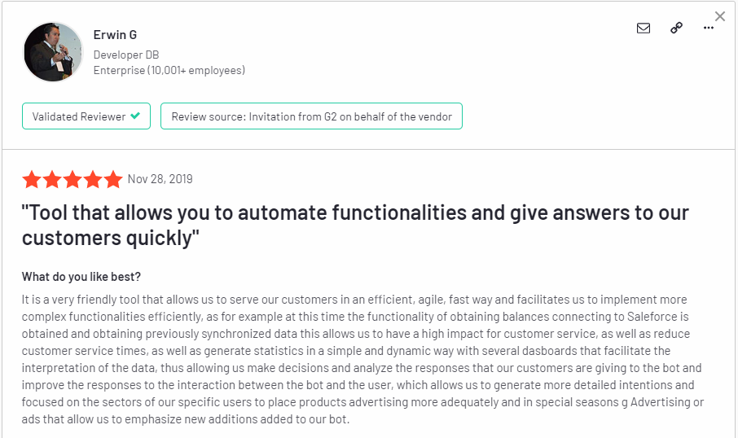
Task: Copy review link via chain icon
Action: click(x=676, y=28)
